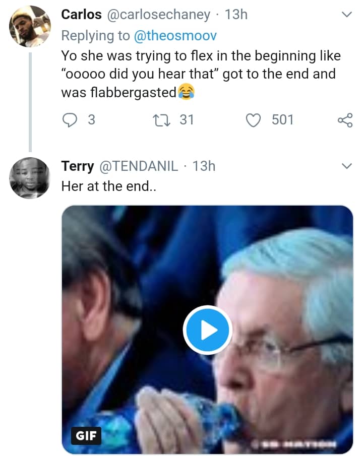
Task: Like Carlos's tweet with the heart
Action: (255, 120)
